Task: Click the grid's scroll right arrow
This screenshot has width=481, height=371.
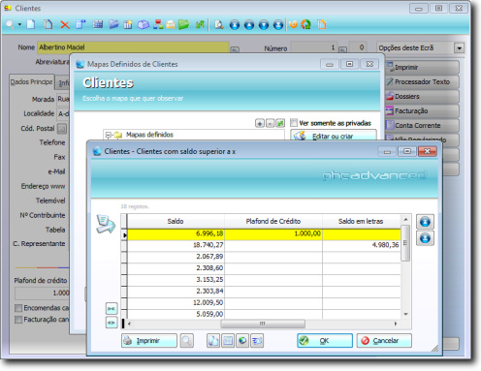Action: tap(396, 324)
